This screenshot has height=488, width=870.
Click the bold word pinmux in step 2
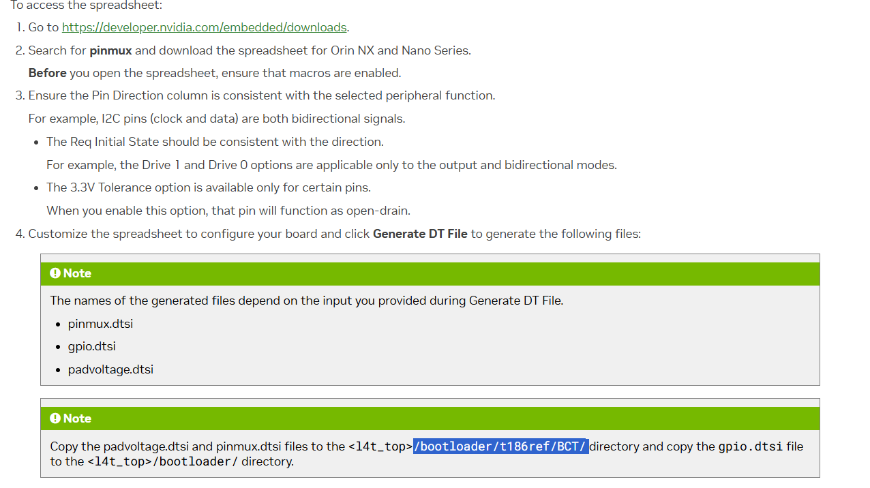coord(110,50)
